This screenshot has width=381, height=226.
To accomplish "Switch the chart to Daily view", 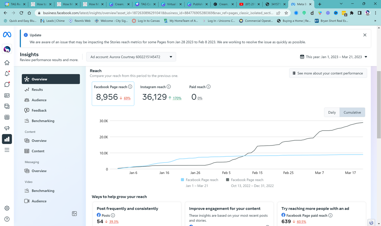I will pyautogui.click(x=332, y=112).
